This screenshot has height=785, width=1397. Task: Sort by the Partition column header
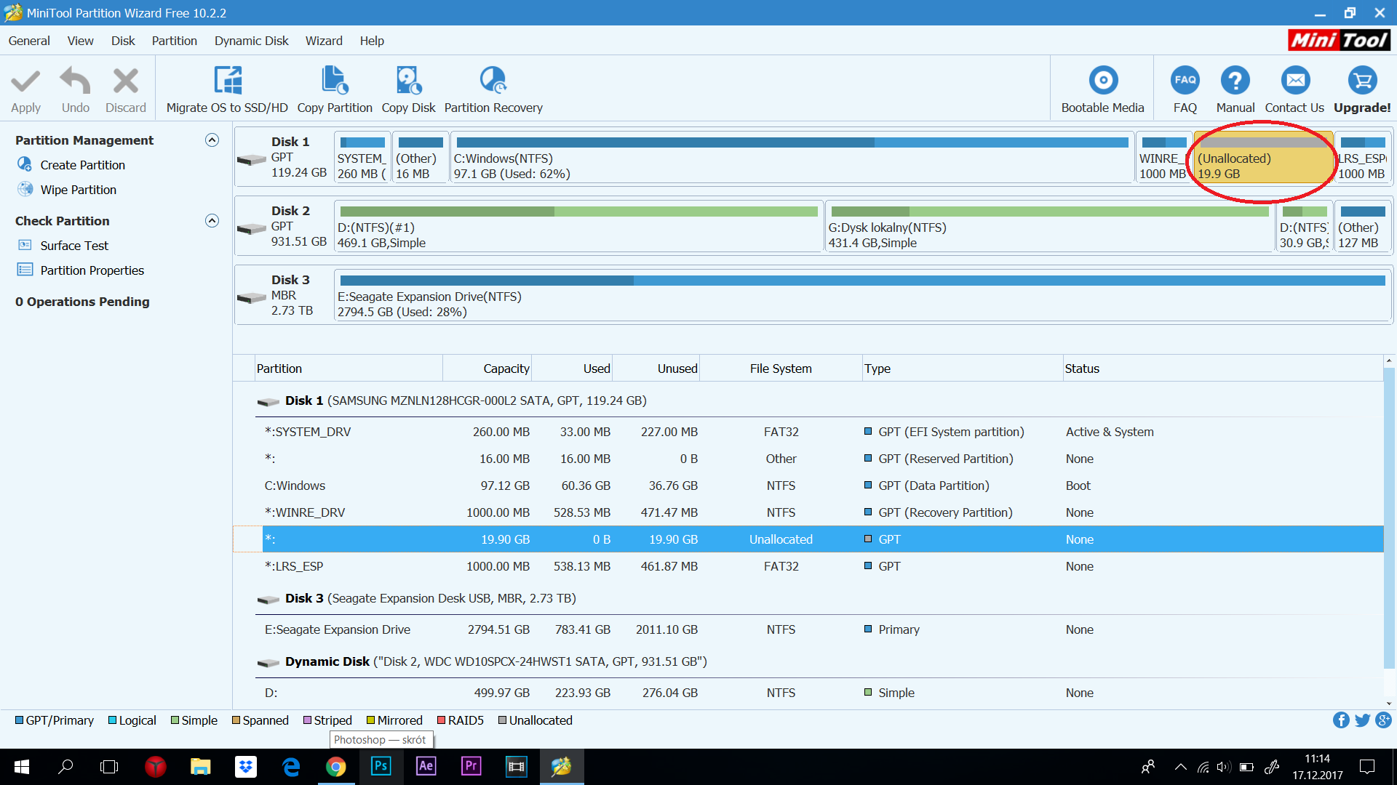[348, 369]
